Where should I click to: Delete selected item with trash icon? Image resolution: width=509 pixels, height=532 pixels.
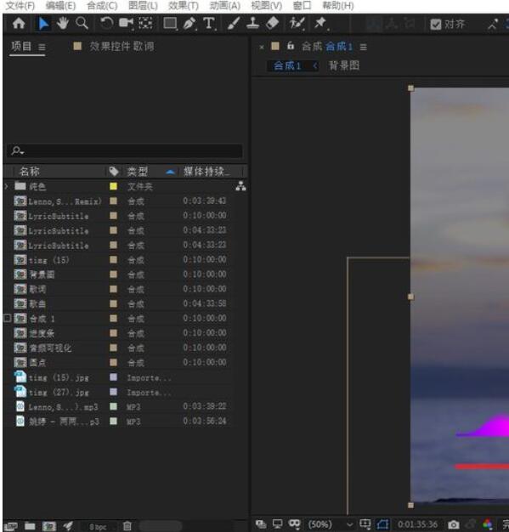(x=127, y=526)
